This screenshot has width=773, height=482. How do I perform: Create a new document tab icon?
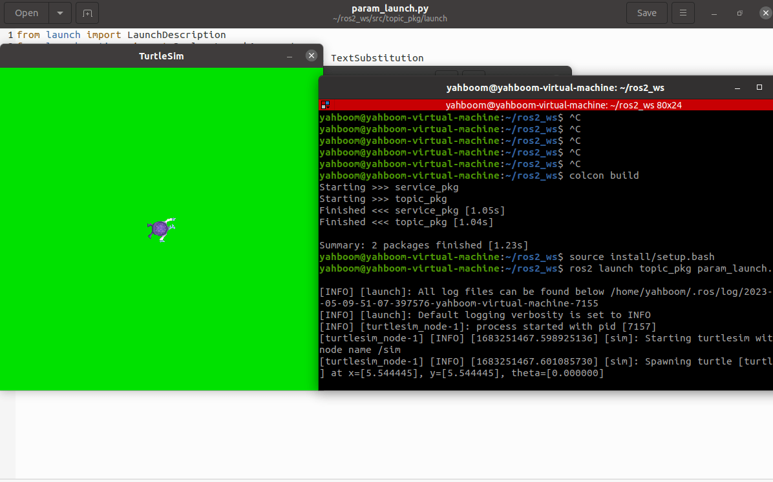tap(87, 14)
